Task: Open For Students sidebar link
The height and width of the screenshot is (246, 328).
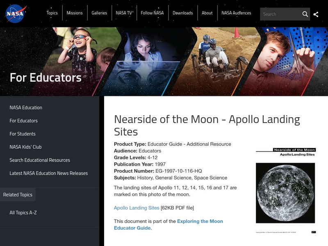Action: point(23,134)
